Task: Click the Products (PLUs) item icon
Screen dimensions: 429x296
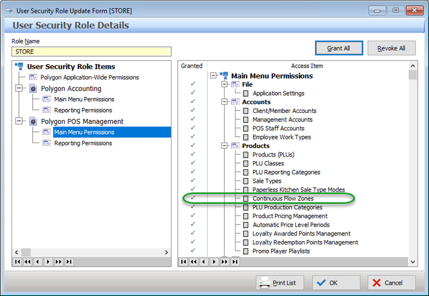Action: (x=246, y=155)
